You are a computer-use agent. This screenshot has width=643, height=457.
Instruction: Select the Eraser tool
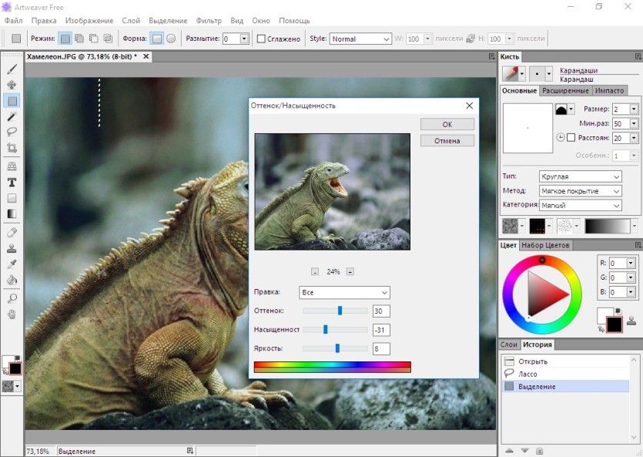[12, 233]
